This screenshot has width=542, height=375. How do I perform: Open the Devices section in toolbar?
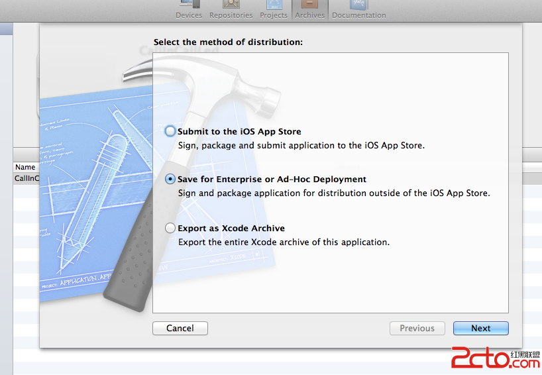189,9
